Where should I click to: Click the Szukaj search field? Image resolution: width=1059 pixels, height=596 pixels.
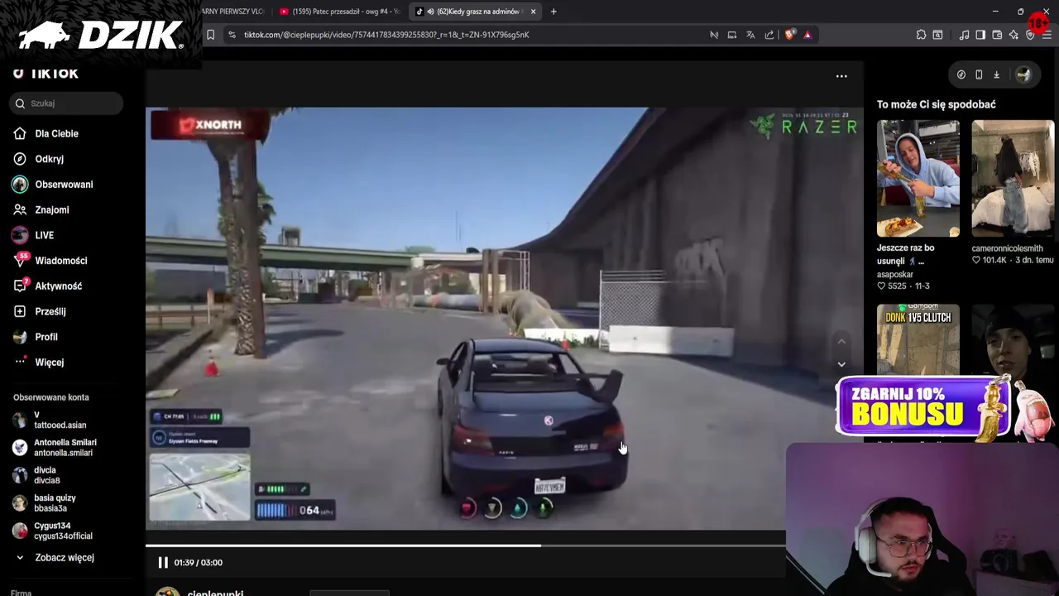(68, 103)
